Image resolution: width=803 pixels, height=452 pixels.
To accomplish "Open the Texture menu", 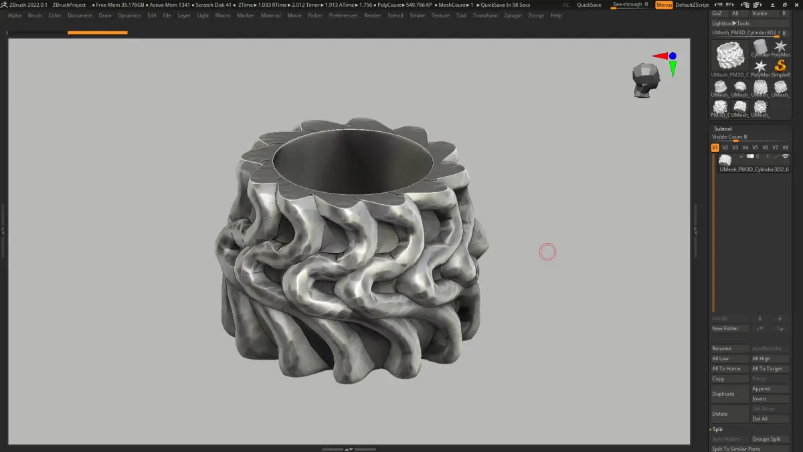I will point(440,15).
